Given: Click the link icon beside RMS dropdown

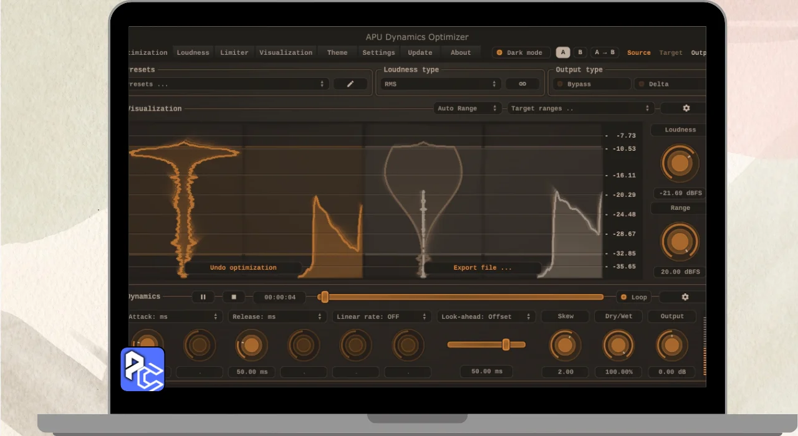Looking at the screenshot, I should click(522, 84).
